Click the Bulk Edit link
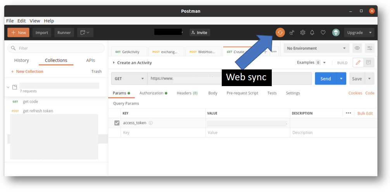 (x=365, y=113)
